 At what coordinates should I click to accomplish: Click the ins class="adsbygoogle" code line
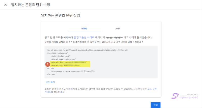click(x=58, y=53)
